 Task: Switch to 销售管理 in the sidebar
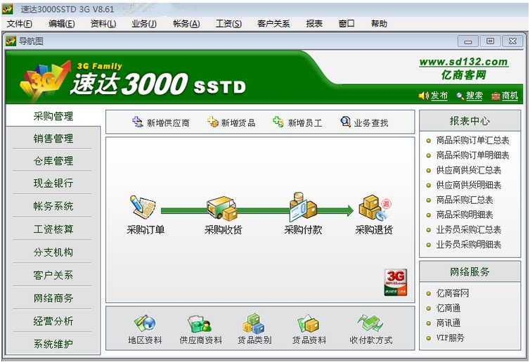click(53, 138)
